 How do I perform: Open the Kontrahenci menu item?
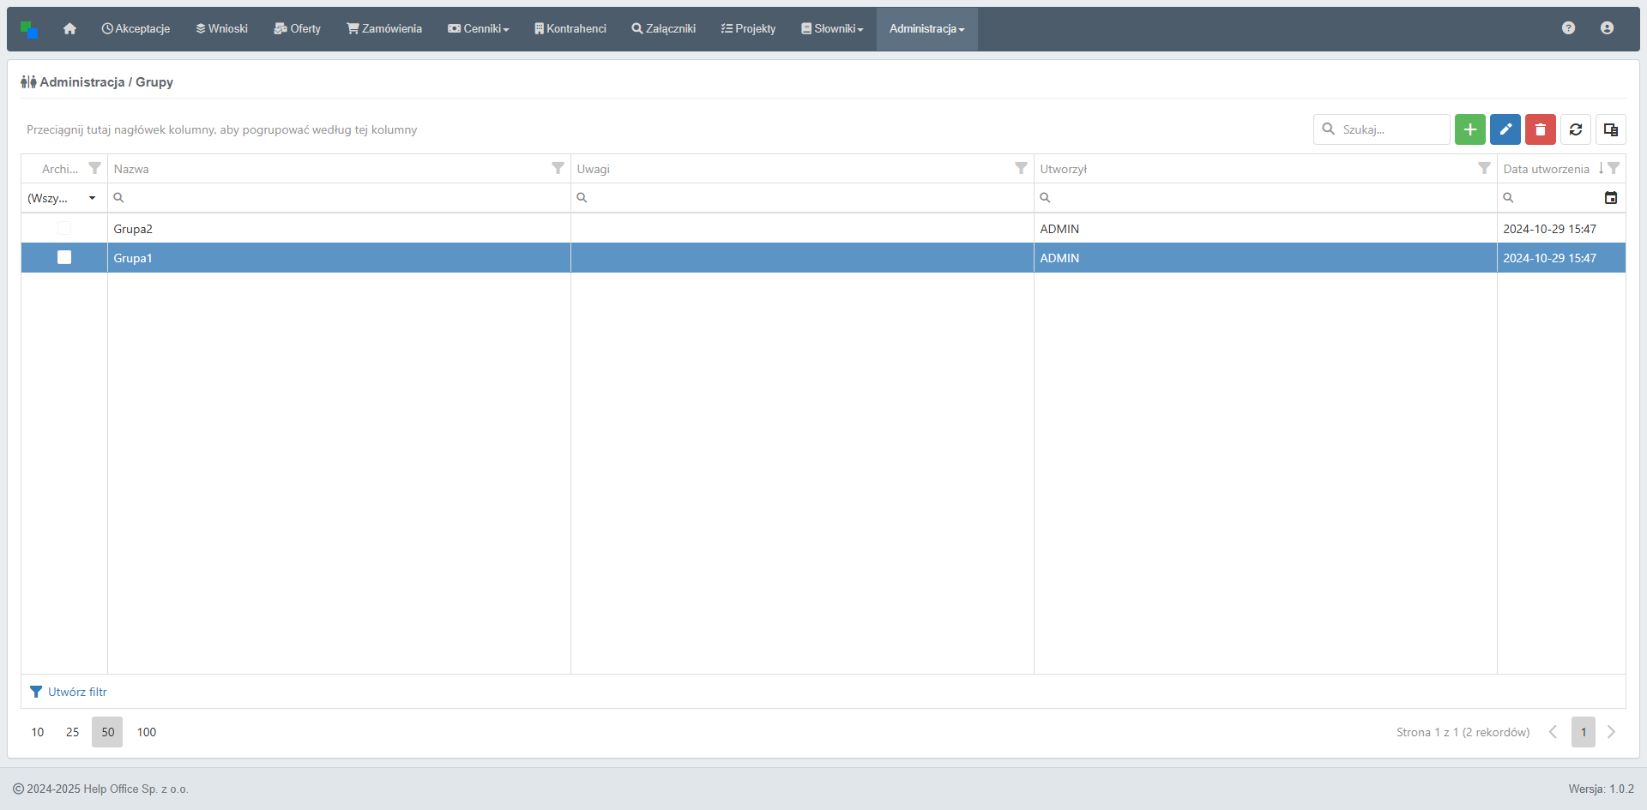coord(570,29)
